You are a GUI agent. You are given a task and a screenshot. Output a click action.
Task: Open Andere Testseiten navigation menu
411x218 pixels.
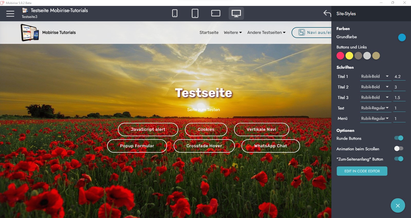click(x=266, y=33)
